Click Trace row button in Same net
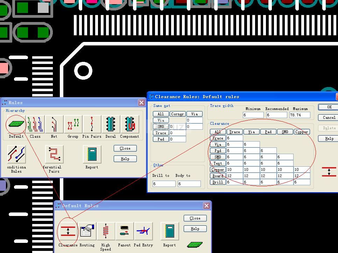This screenshot has width=338, height=253. tap(161, 133)
